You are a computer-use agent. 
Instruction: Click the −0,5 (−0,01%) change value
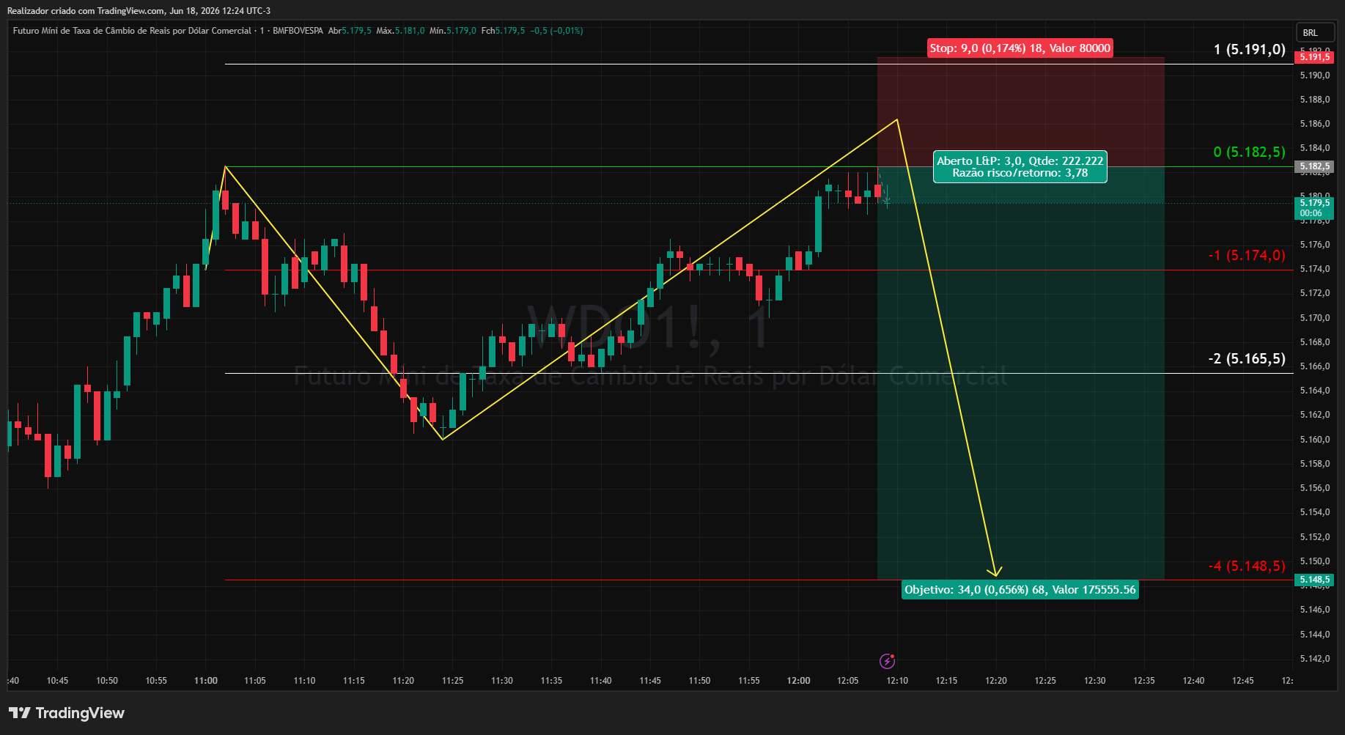point(557,31)
